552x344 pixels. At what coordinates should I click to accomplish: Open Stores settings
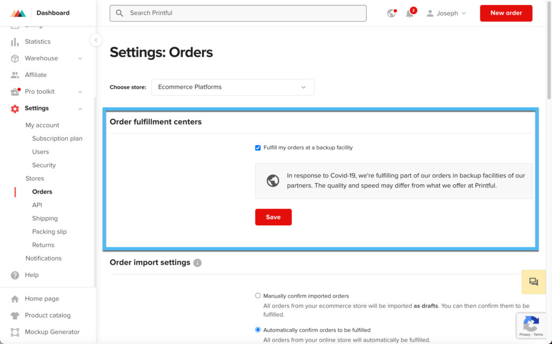tap(34, 178)
